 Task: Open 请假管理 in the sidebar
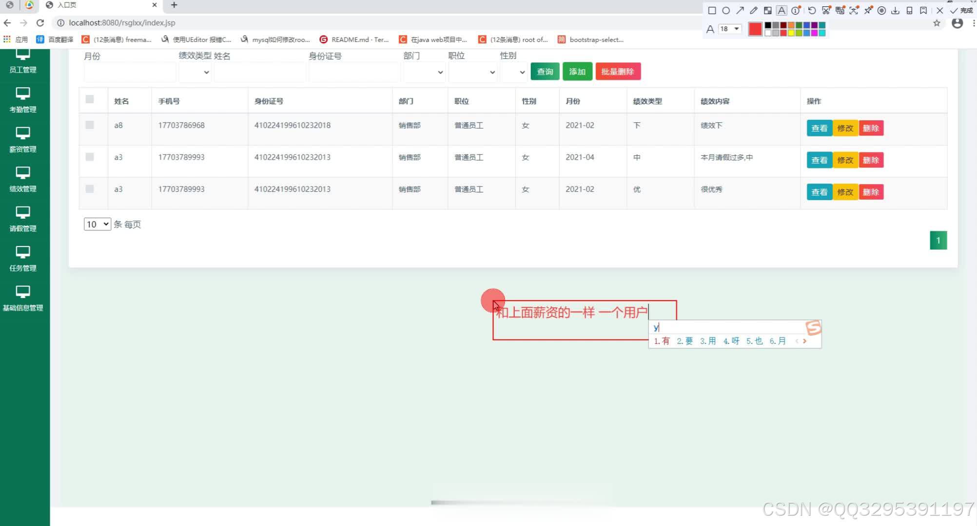pos(23,219)
